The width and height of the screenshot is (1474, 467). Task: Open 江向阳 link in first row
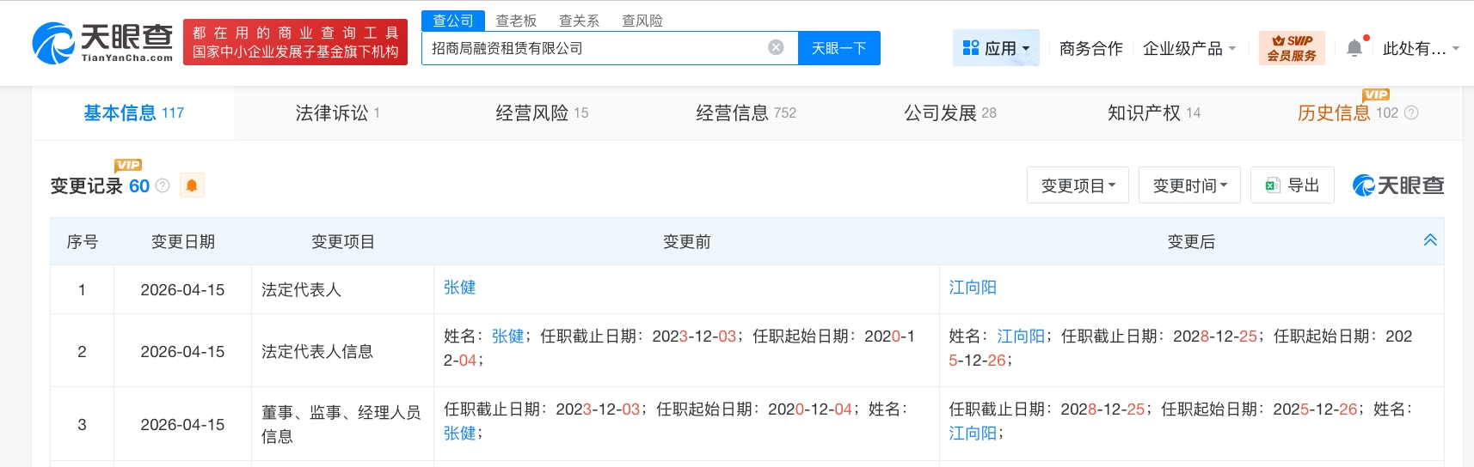[x=973, y=288]
